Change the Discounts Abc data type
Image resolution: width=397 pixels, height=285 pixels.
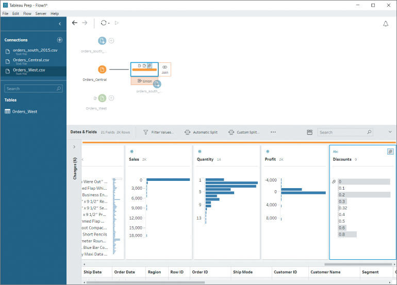[336, 152]
